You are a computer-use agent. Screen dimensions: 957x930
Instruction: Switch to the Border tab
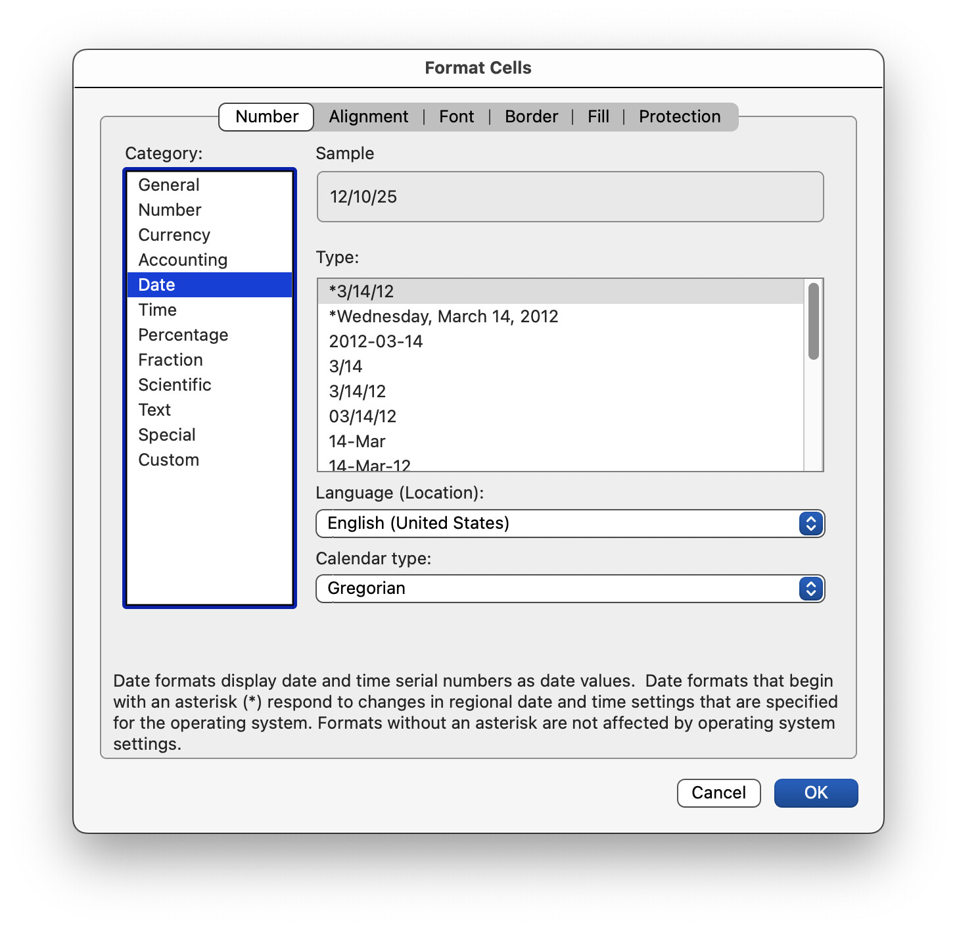(531, 116)
